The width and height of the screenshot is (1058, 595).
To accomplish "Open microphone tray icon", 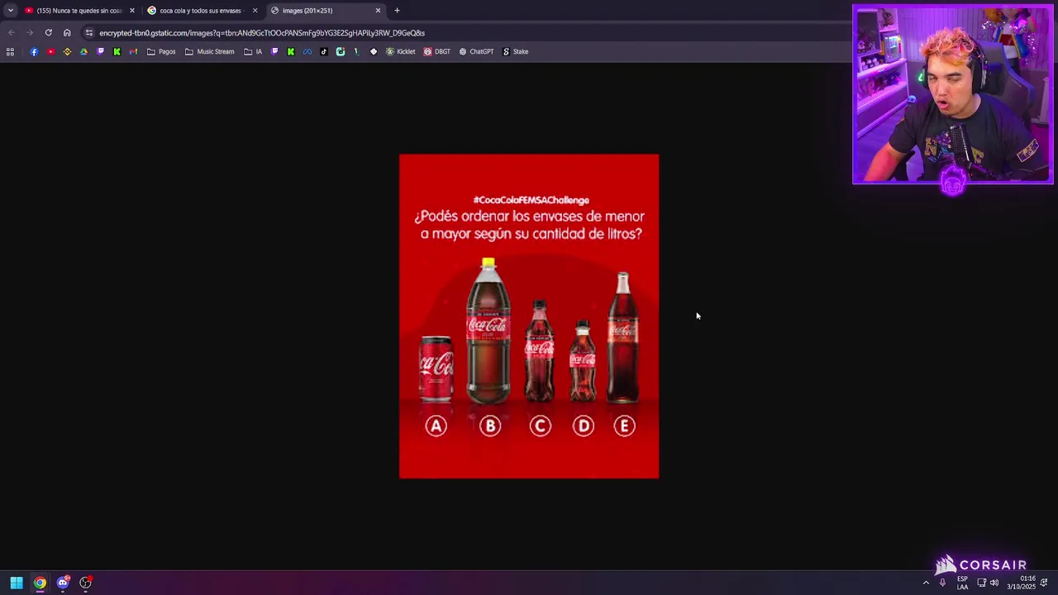I will click(x=942, y=583).
